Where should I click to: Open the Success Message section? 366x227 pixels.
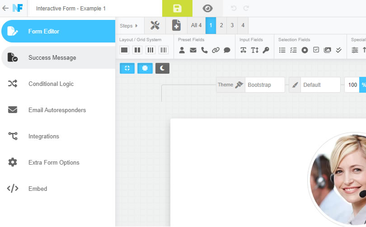(58, 57)
